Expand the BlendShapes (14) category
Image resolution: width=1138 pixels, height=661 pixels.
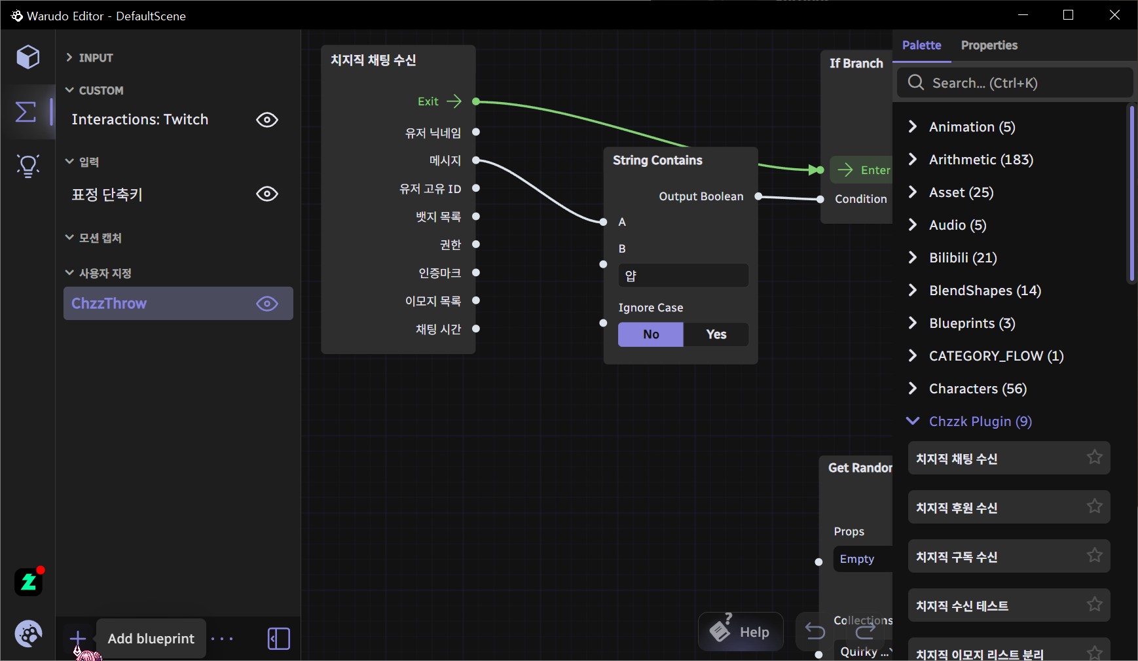tap(913, 290)
